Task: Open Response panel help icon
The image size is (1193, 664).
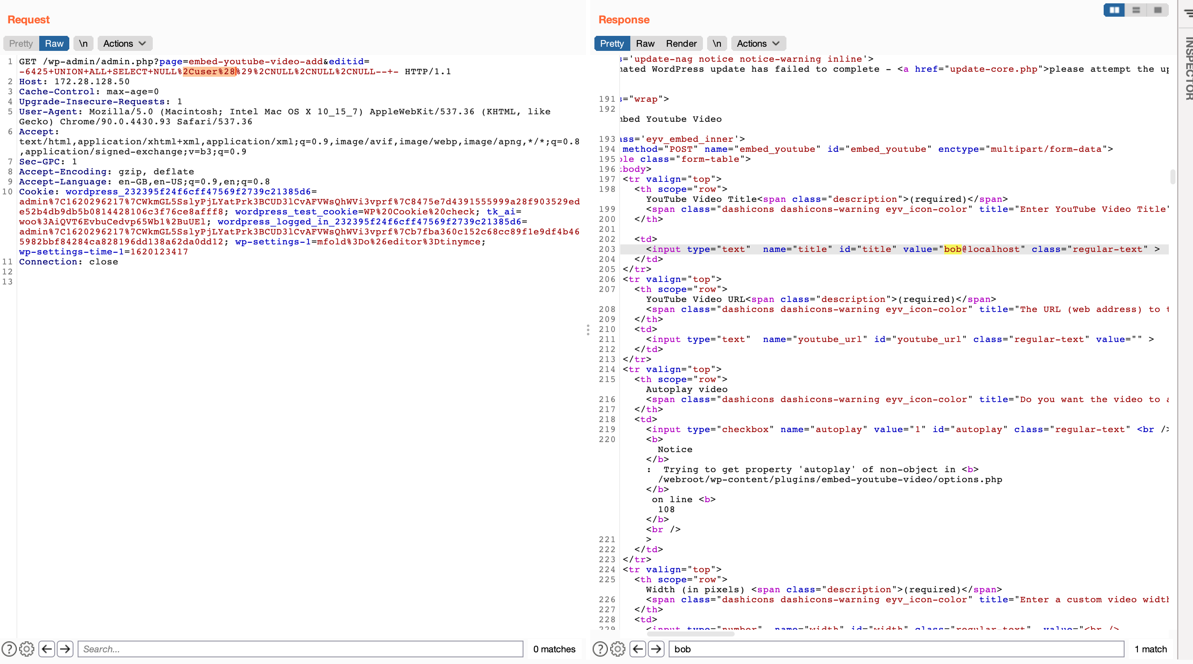Action: 600,649
